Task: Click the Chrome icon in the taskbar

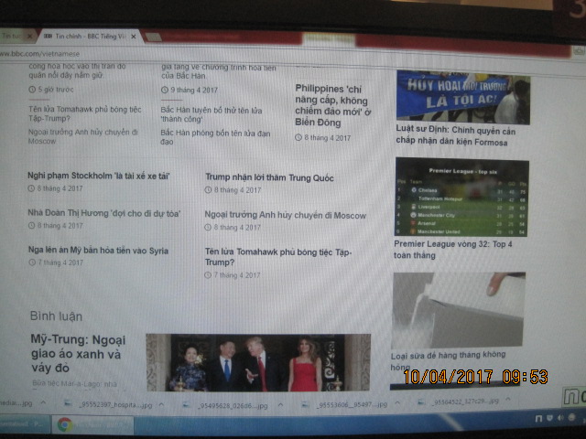Action: (x=65, y=425)
